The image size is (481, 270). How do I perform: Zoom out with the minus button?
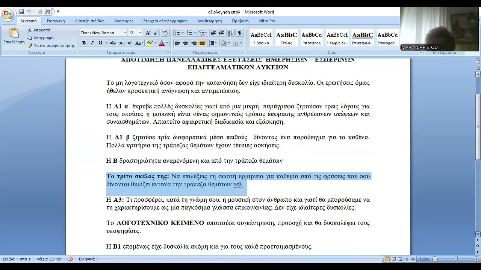(x=435, y=259)
